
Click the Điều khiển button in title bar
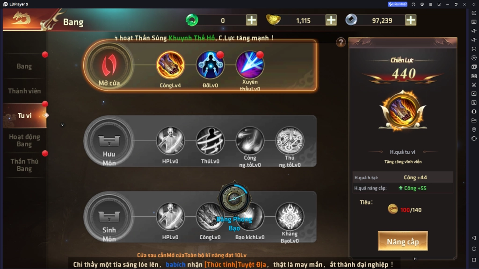click(x=398, y=4)
